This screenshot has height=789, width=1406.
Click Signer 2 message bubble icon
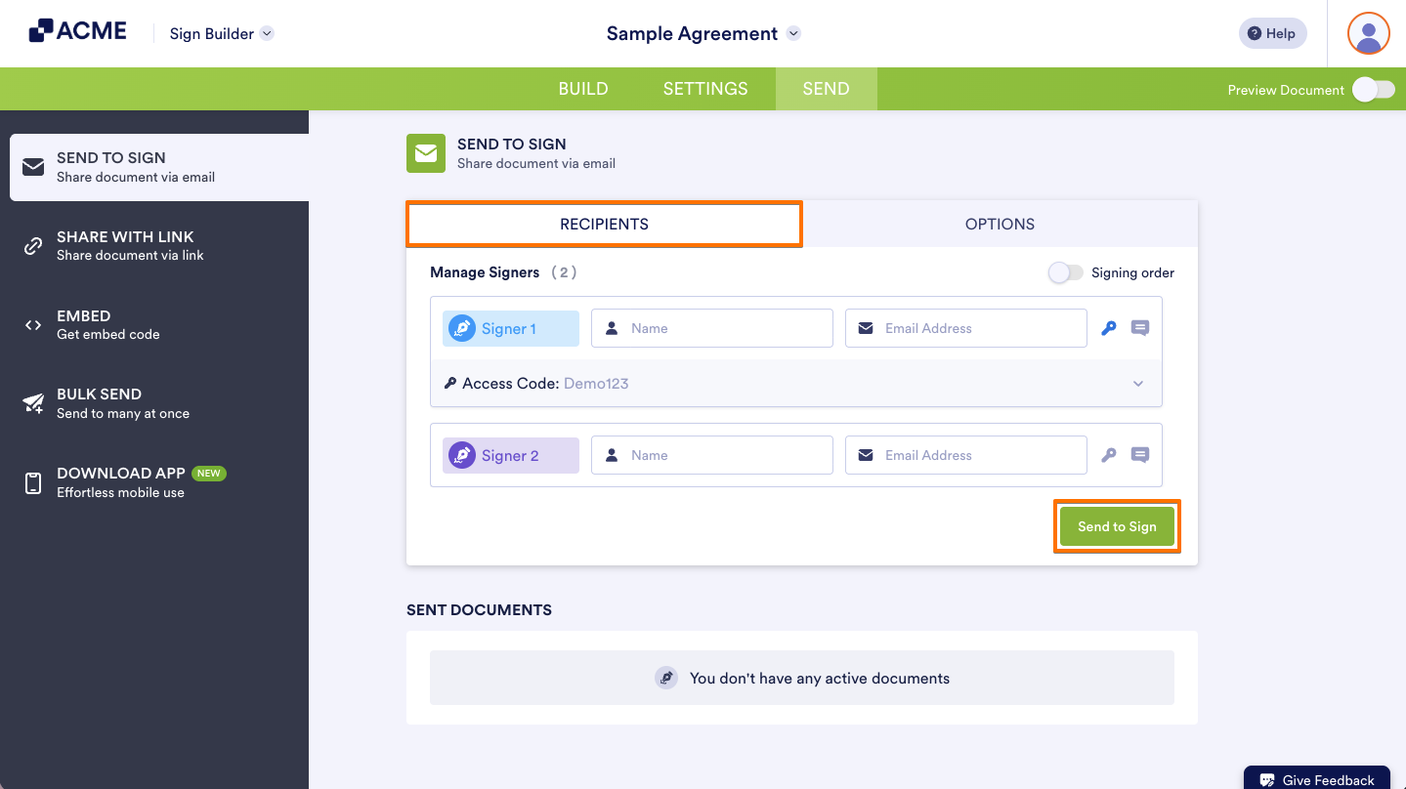1140,455
